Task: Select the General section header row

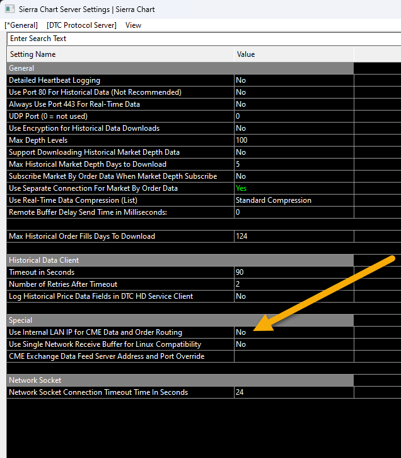Action: click(x=180, y=68)
